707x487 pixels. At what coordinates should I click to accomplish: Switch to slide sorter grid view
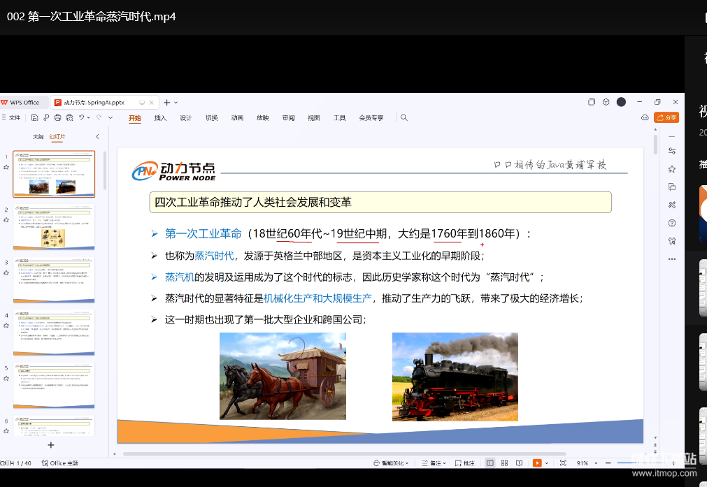pyautogui.click(x=504, y=463)
